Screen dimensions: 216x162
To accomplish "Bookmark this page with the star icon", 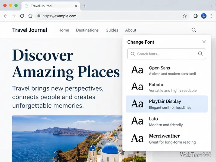I will pyautogui.click(x=185, y=16).
